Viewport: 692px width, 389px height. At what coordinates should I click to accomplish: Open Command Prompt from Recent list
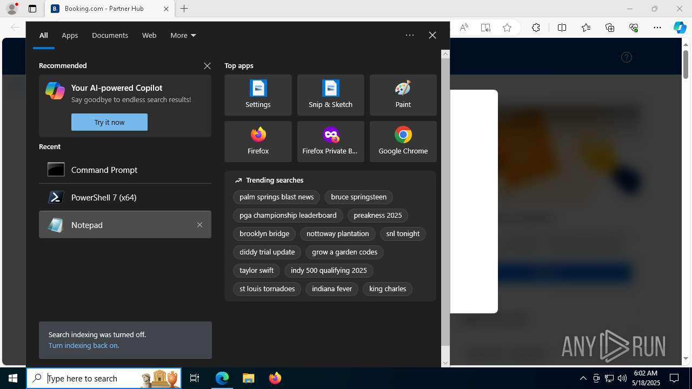point(125,170)
